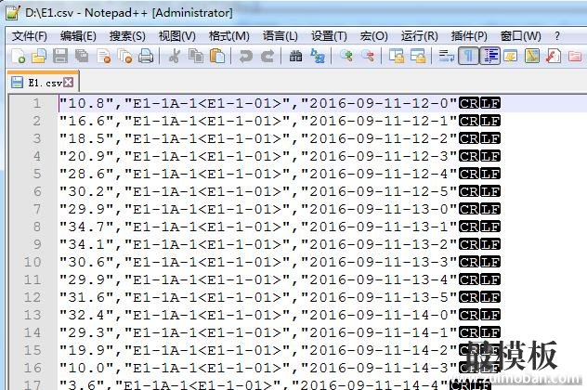Image resolution: width=587 pixels, height=390 pixels.
Task: Click the value "16.6" on line 2
Action: [x=86, y=121]
